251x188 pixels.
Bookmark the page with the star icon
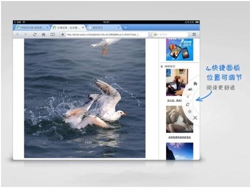tap(63, 35)
